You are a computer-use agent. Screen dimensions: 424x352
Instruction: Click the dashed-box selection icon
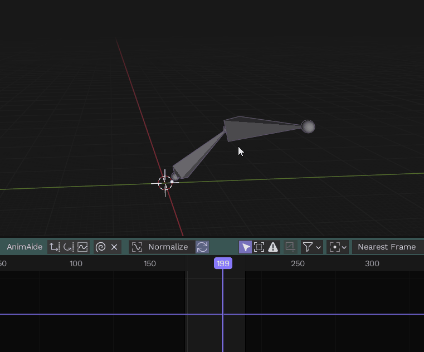[259, 247]
